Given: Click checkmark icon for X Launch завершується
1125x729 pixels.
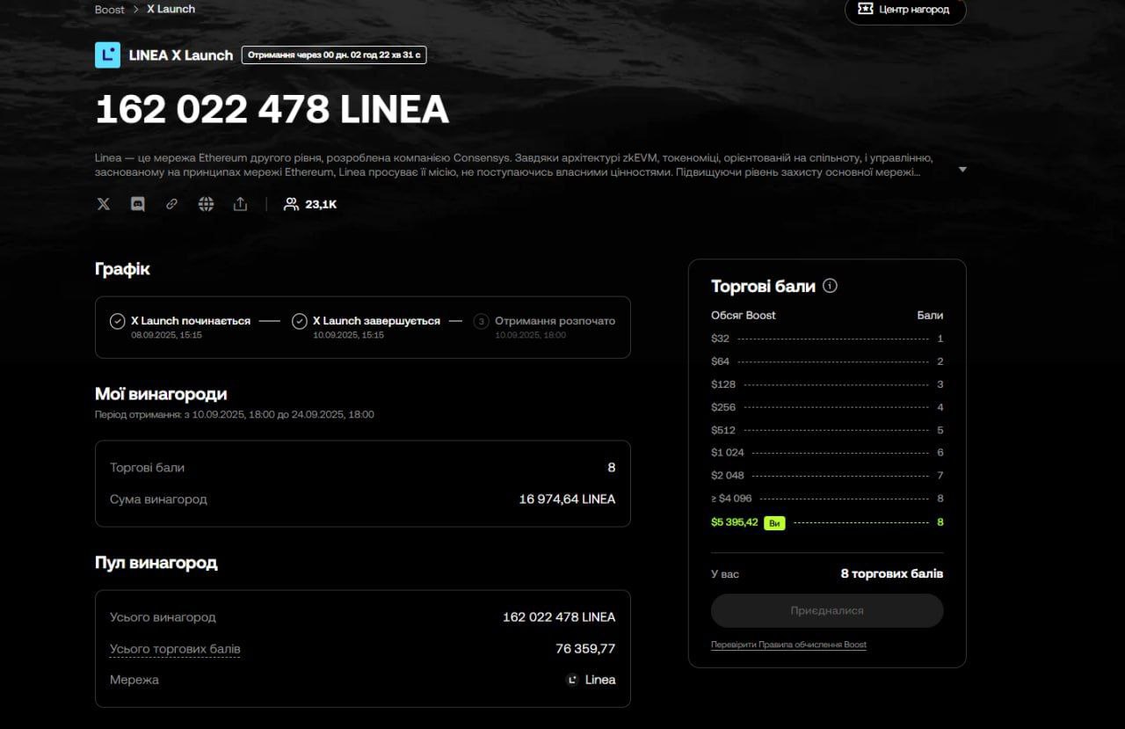Looking at the screenshot, I should point(299,321).
